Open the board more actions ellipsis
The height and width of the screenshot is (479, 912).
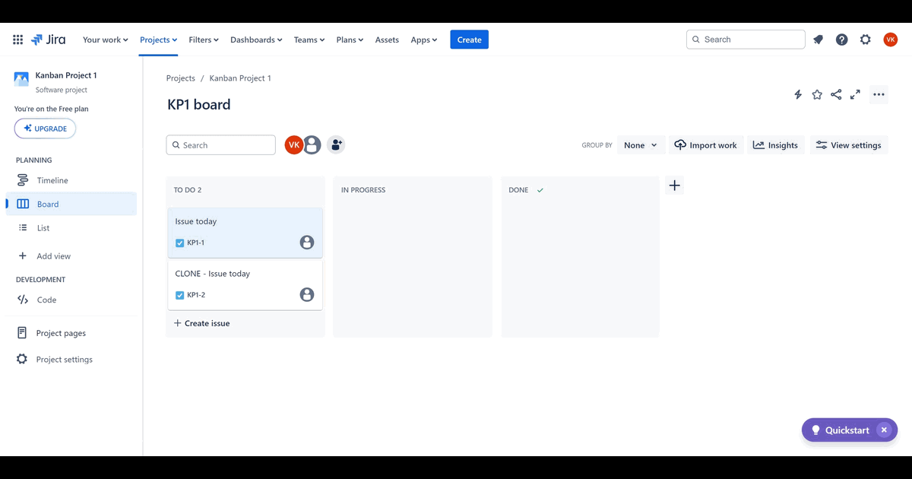click(x=879, y=94)
